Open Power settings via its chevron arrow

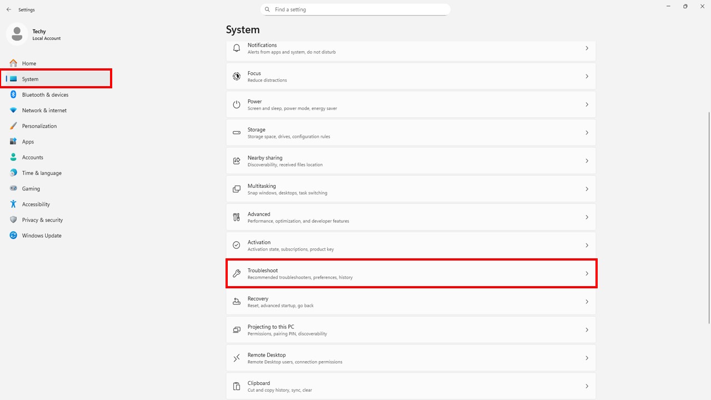click(x=587, y=104)
